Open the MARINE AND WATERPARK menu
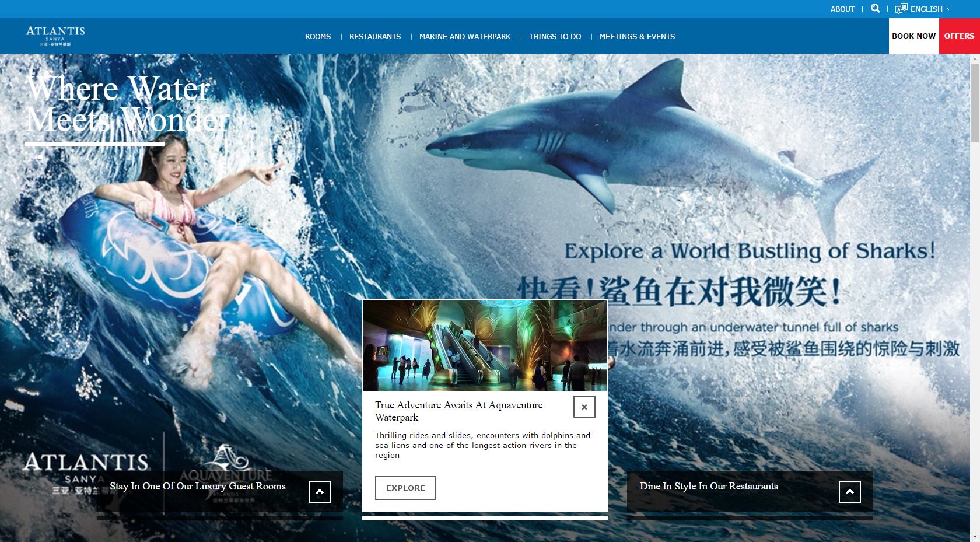 pos(465,36)
